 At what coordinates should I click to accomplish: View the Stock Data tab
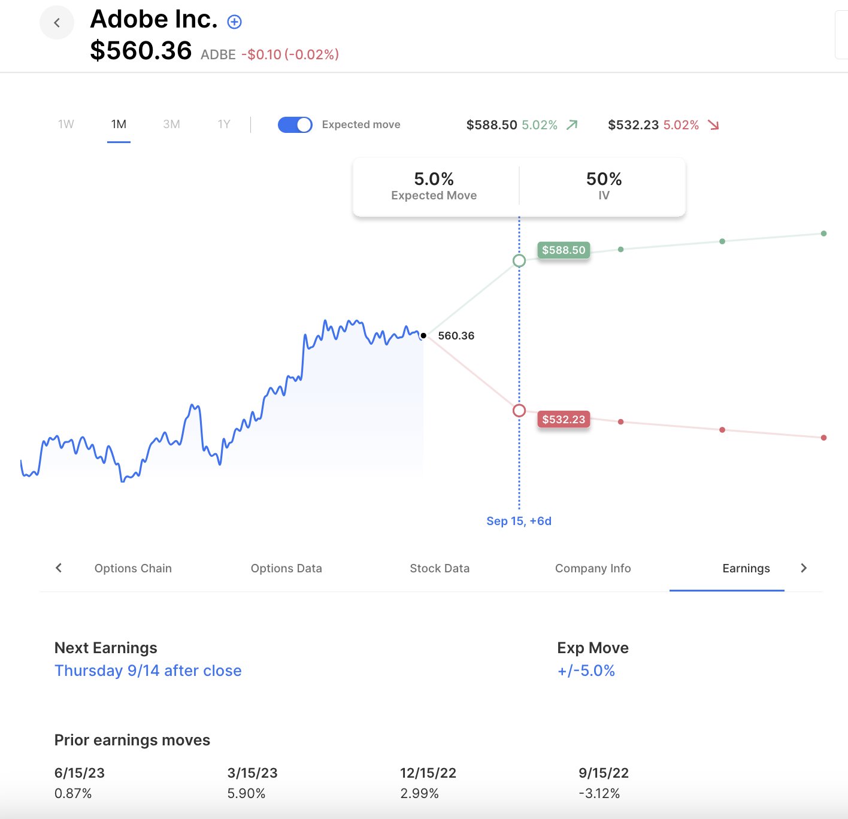[440, 568]
